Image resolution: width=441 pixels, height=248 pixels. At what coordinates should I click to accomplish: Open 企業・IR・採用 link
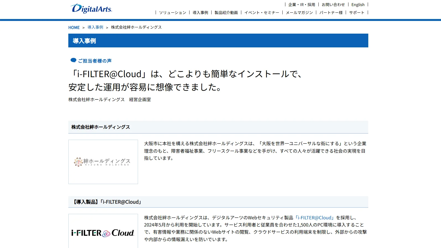[302, 5]
